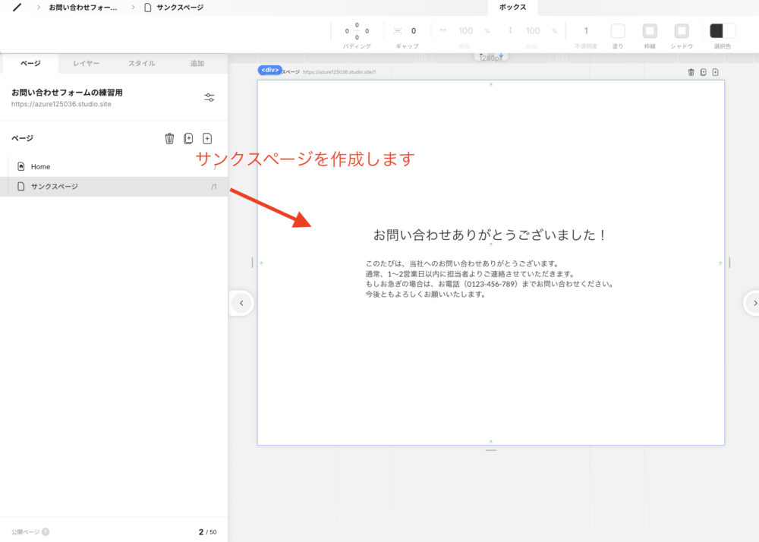
Task: Click the height unit % selector
Action: pyautogui.click(x=554, y=31)
